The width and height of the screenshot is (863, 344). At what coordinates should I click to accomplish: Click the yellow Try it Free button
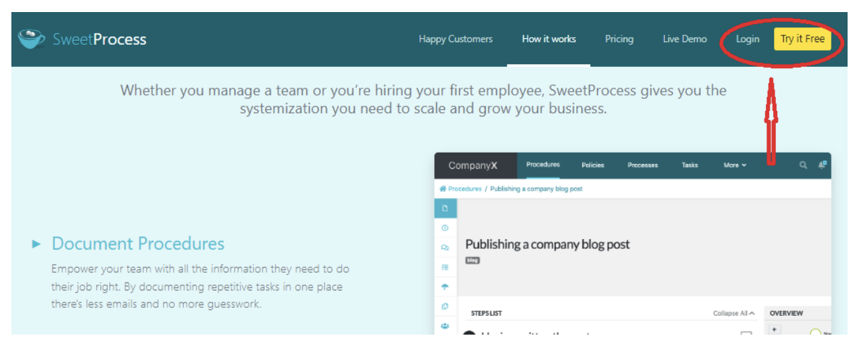[803, 39]
